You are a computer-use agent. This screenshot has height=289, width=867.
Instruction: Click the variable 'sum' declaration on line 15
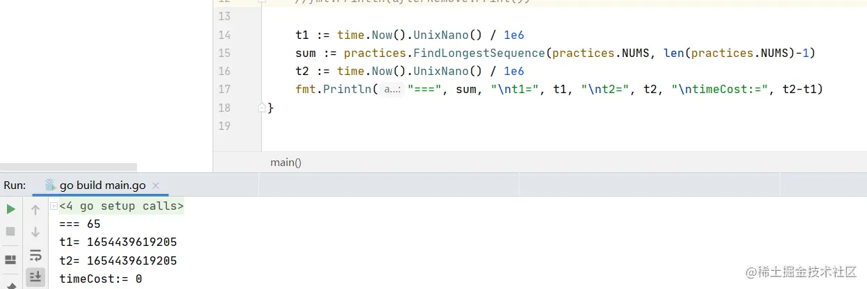click(306, 53)
